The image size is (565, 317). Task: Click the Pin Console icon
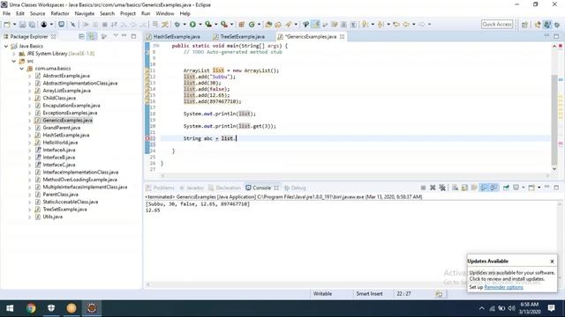(x=506, y=188)
